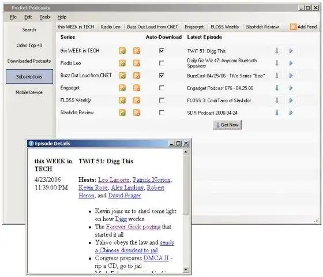Download Engadget Podcast 076 episode arrow
Image resolution: width=323 pixels, height=277 pixels.
pos(277,88)
